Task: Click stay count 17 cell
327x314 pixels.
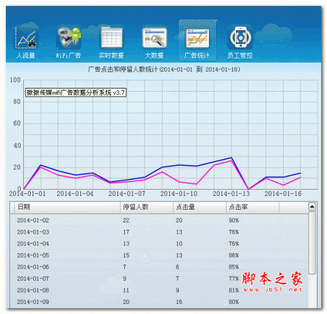Action: click(126, 232)
